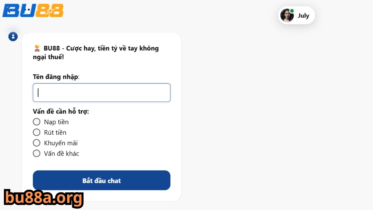
Task: Click the Tên đăng nhập label
Action: pyautogui.click(x=55, y=77)
